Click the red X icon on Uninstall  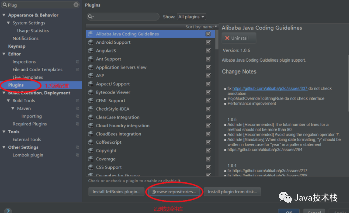(x=227, y=38)
